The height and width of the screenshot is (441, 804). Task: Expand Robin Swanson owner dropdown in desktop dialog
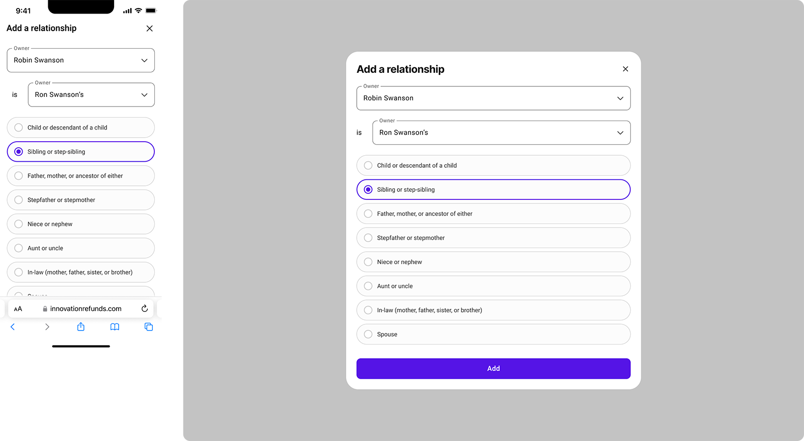tap(493, 98)
